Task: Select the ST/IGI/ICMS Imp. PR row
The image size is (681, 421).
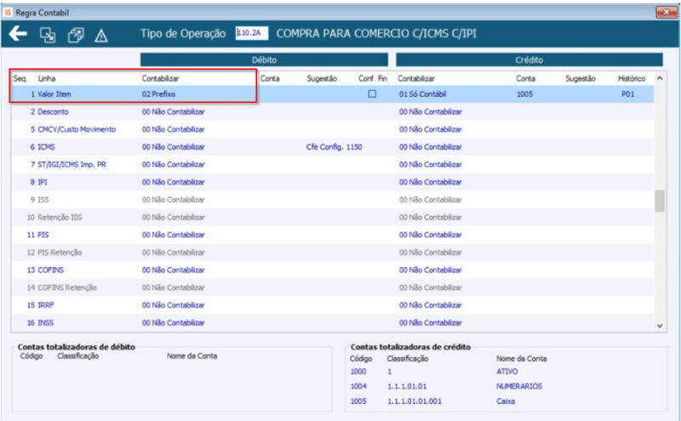Action: (333, 164)
